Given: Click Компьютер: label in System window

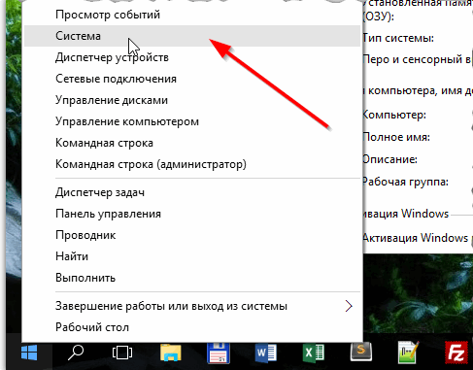Looking at the screenshot, I should (x=394, y=115).
